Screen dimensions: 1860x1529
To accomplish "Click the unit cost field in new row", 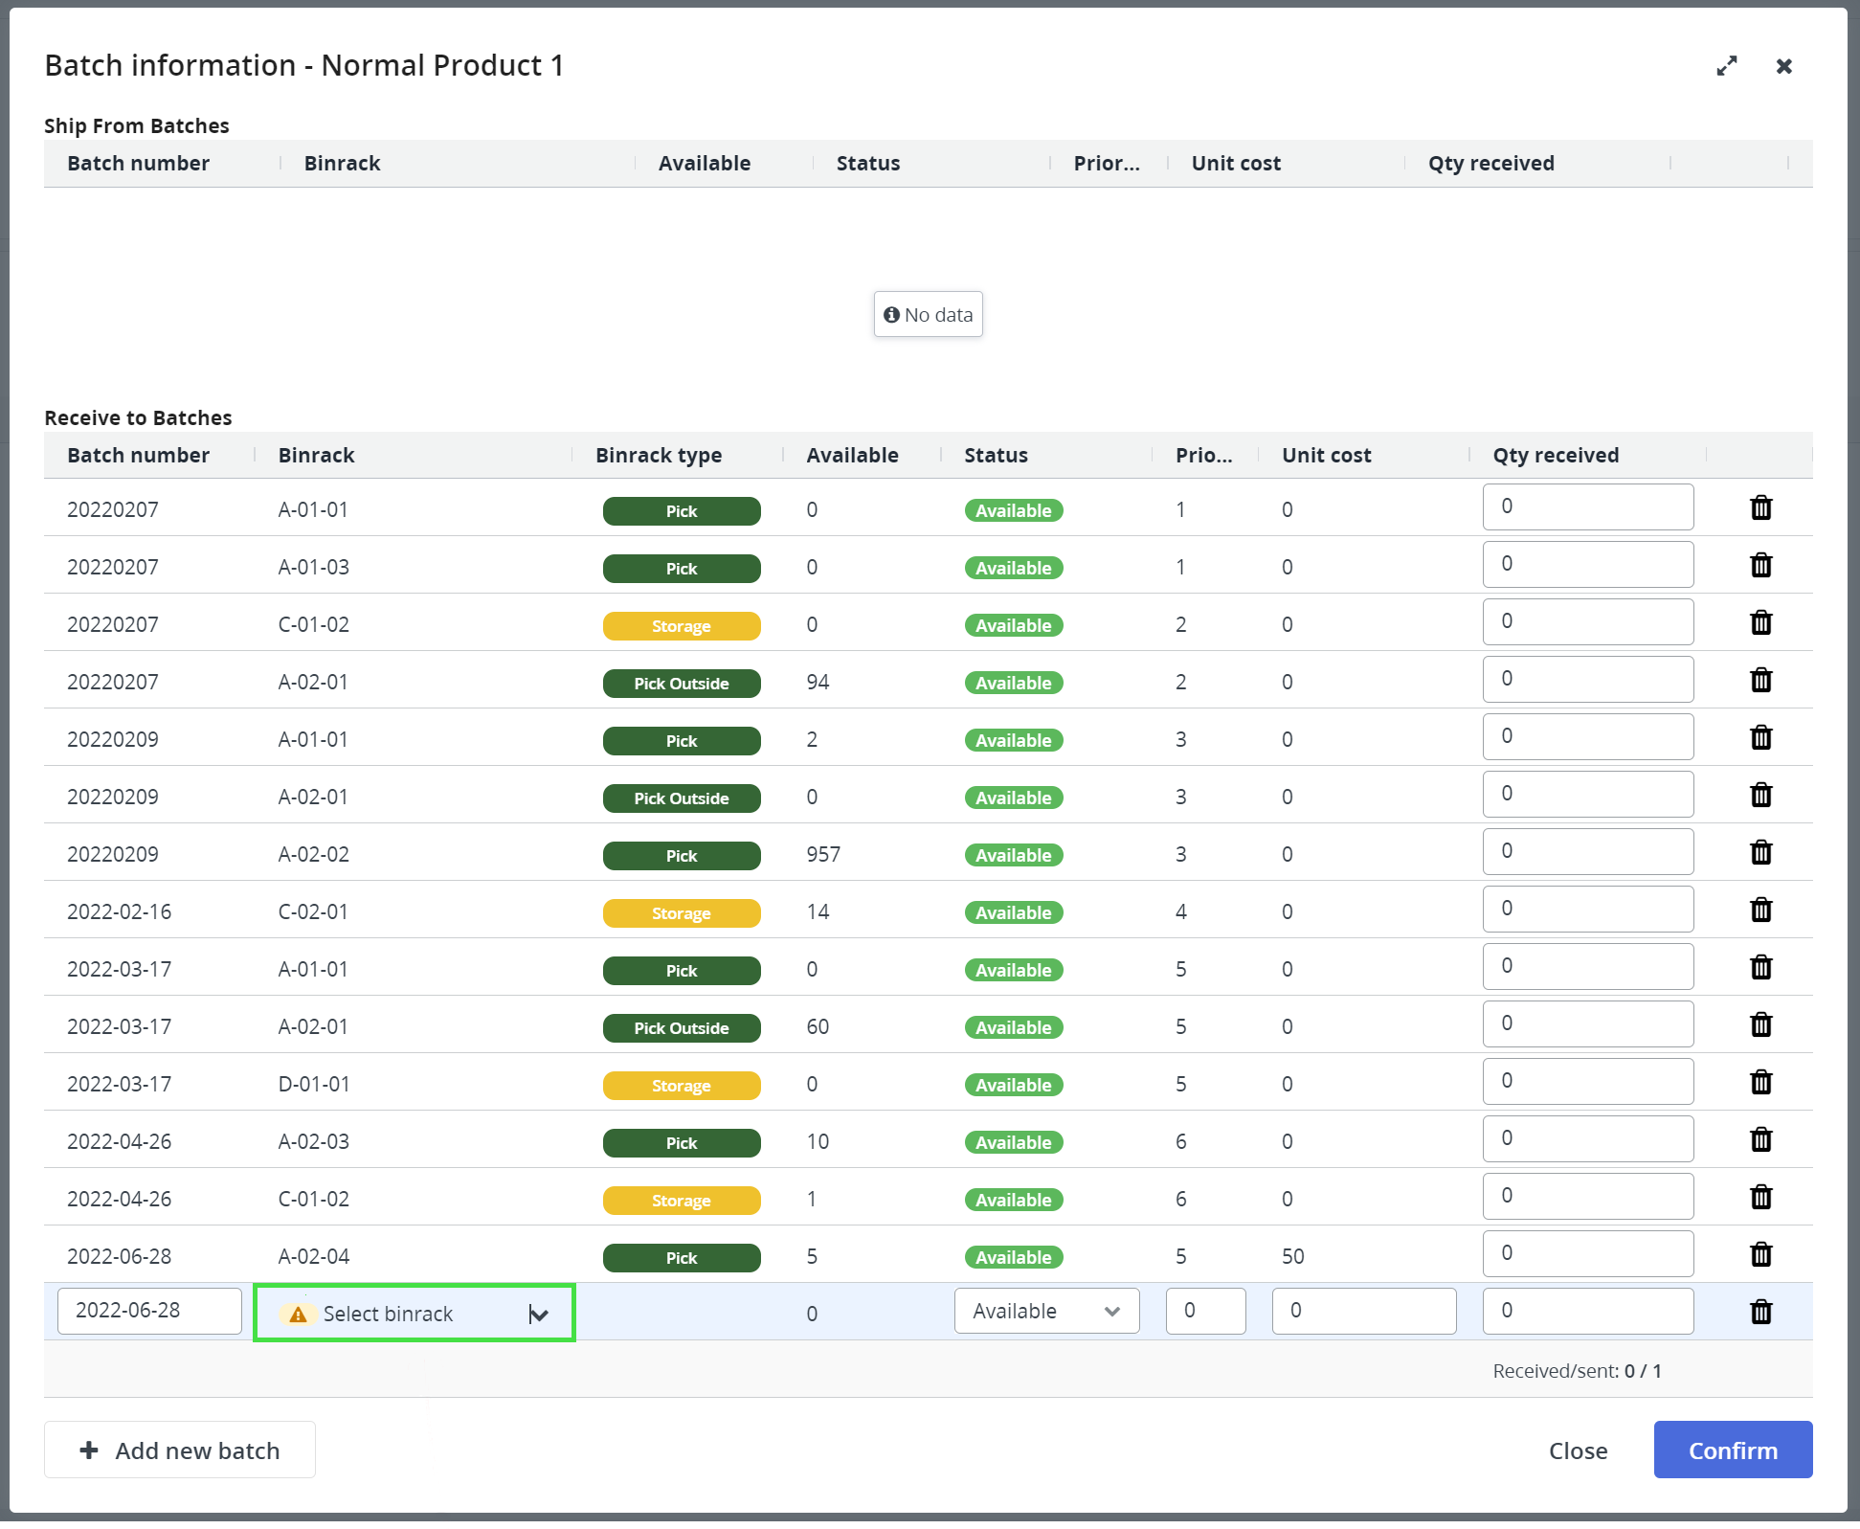I will click(x=1363, y=1311).
